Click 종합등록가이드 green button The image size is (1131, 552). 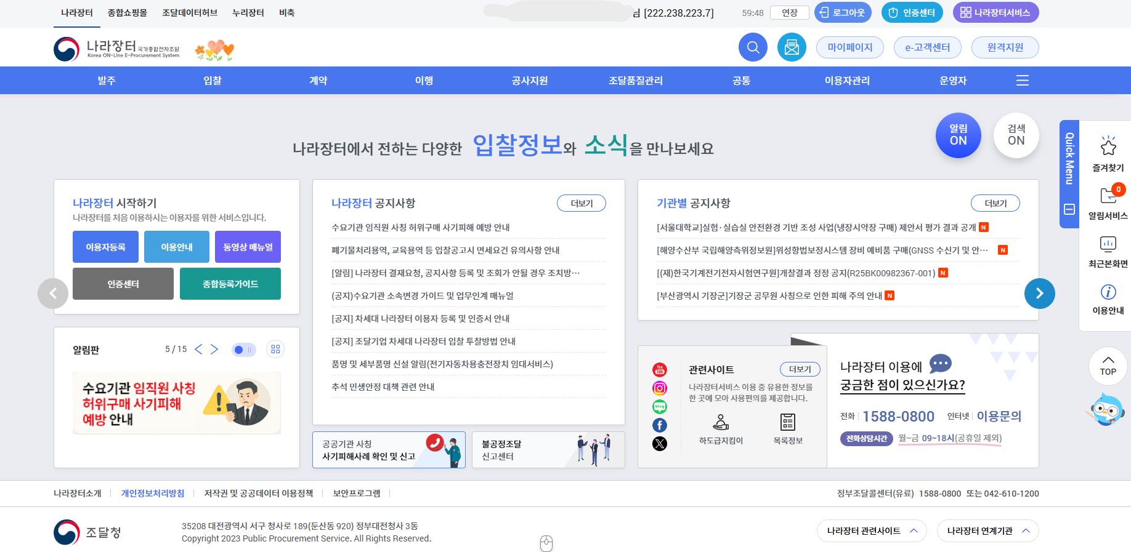point(230,284)
